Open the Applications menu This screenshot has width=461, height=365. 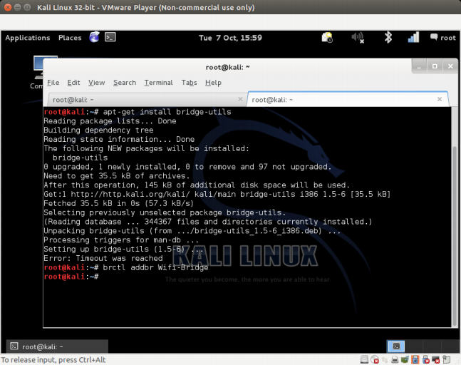28,38
